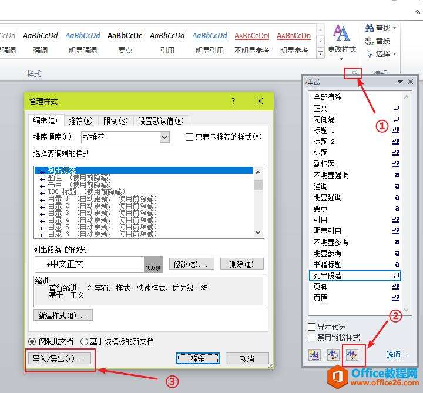Select 仅限此文档 radio button
Viewport: 423px width, 393px height.
point(32,342)
